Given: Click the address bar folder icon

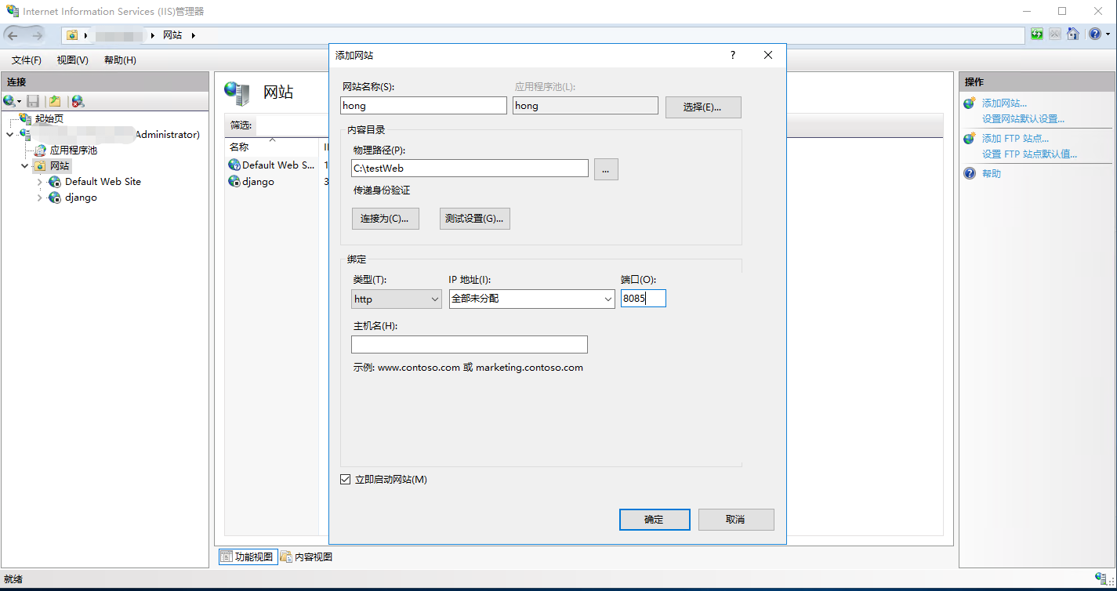Looking at the screenshot, I should tap(72, 35).
